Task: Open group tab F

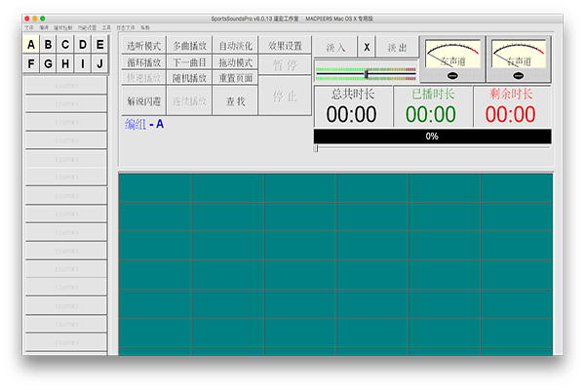Action: [x=31, y=63]
